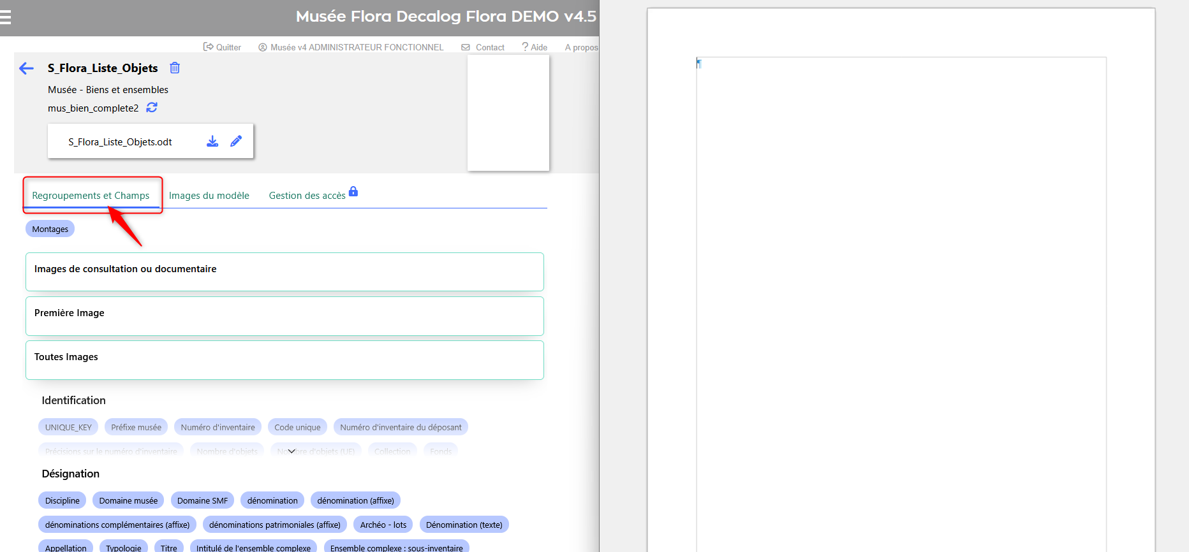Click the Quitter link
1189x552 pixels.
click(222, 47)
